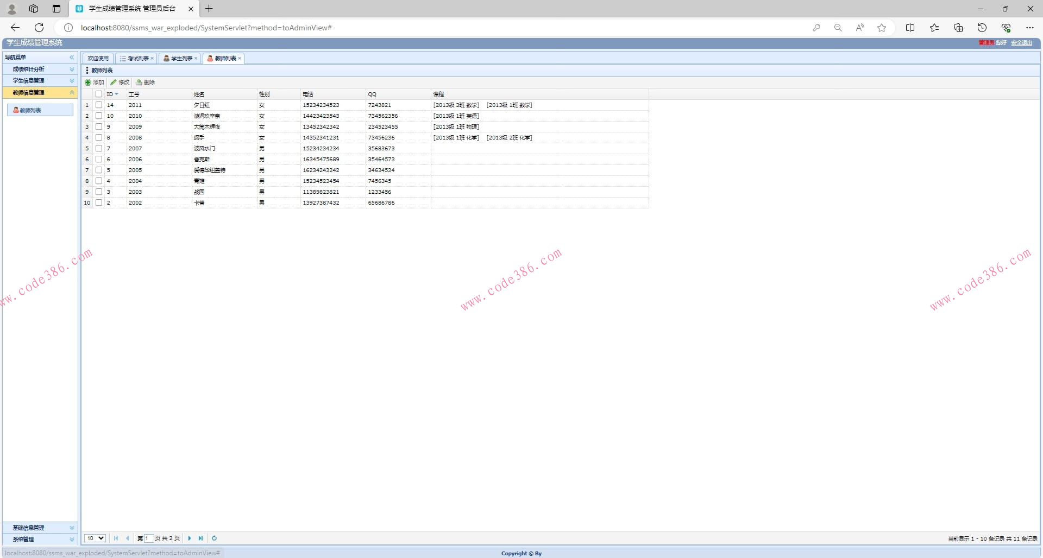The width and height of the screenshot is (1043, 558).
Task: Collapse the 导航菜单 sidebar panel
Action: coord(72,57)
